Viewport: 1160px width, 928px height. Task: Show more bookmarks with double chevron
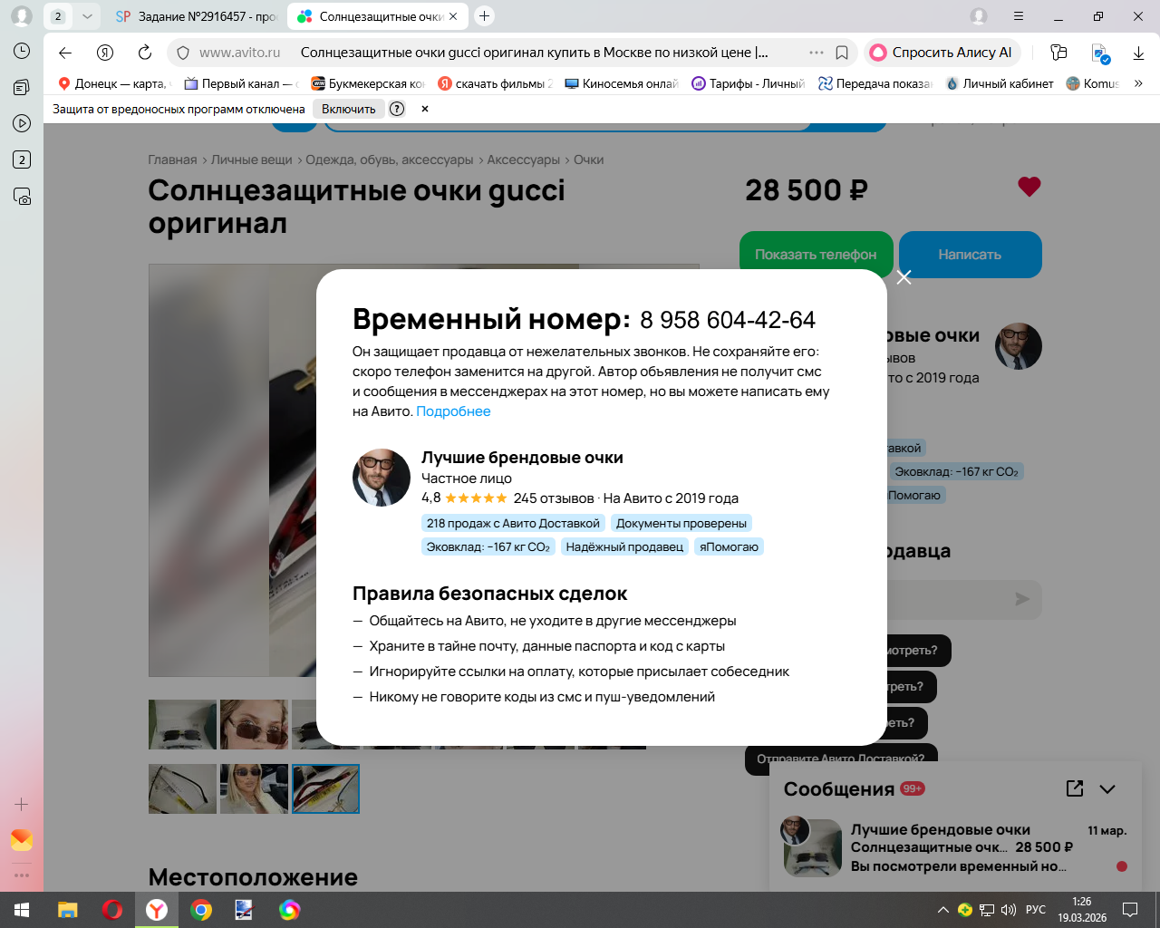point(1138,83)
